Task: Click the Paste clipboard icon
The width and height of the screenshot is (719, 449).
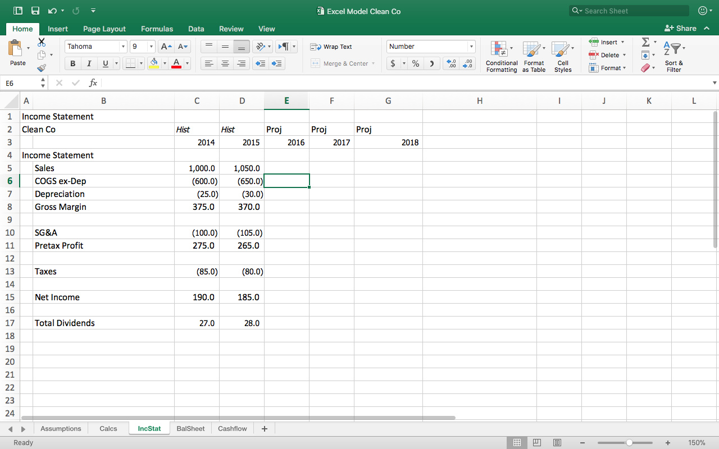Action: (16, 49)
